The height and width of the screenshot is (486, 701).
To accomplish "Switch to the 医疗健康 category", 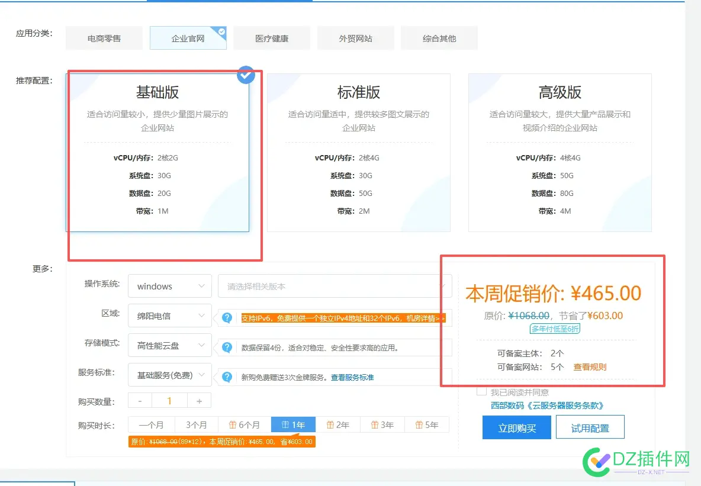I will click(272, 37).
